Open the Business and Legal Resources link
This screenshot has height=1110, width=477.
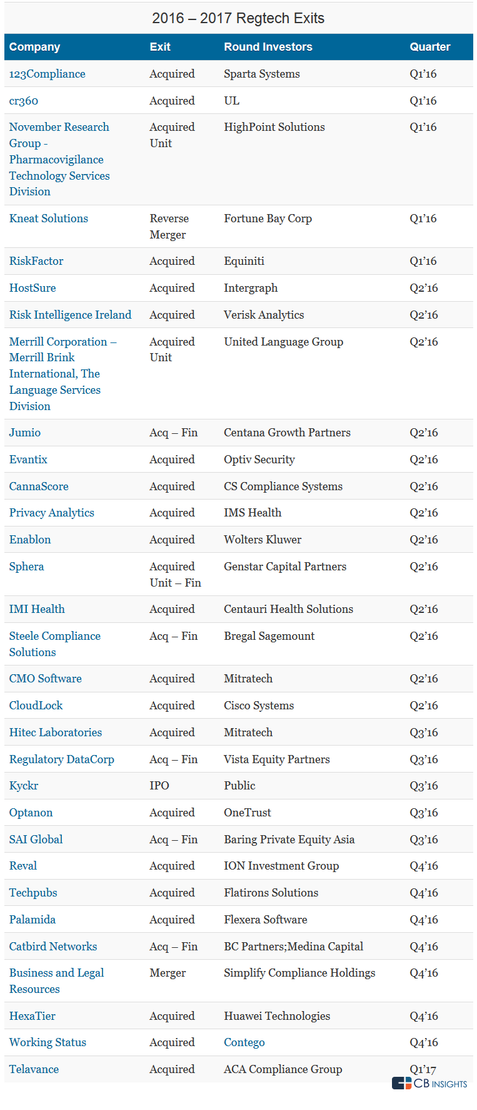[56, 981]
